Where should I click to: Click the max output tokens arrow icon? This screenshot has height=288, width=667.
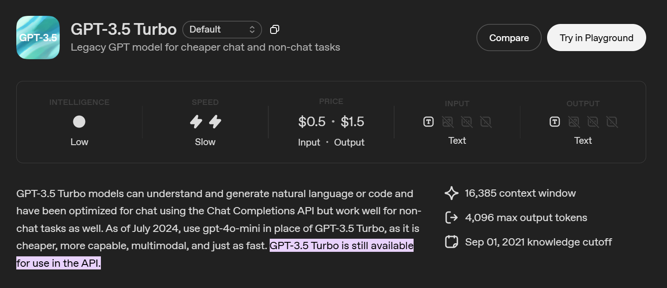coord(452,217)
